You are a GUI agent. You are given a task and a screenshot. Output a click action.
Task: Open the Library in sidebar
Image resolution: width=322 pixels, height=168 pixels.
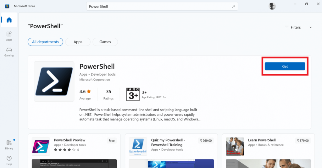pos(9,145)
